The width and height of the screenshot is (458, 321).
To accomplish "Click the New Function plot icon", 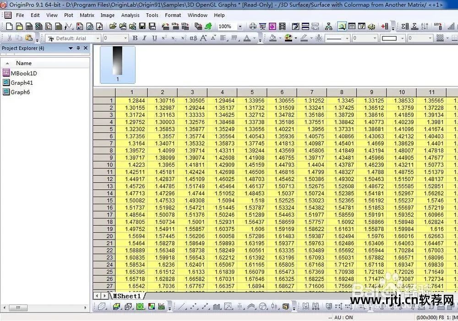I will coord(69,27).
